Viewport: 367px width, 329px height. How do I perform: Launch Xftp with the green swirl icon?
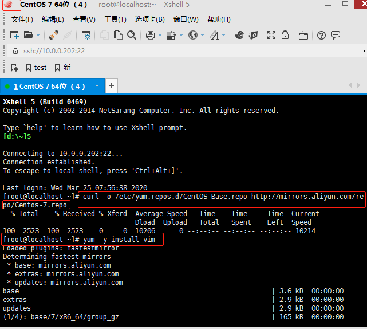(x=239, y=35)
